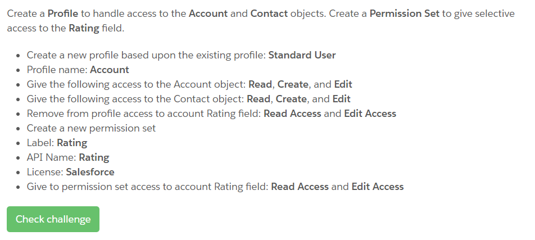Image resolution: width=535 pixels, height=240 pixels.
Task: Click 'Rating' value after API Name
Action: pos(94,157)
